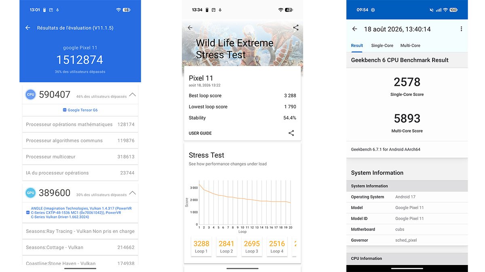Open the Google Tensor G6 chip link

click(x=80, y=110)
